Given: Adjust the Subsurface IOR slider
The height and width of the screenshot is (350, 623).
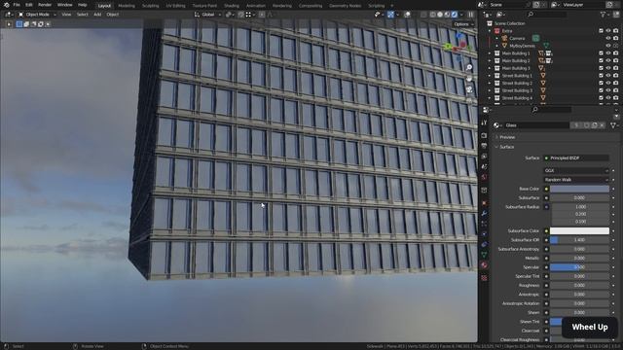Looking at the screenshot, I should click(579, 240).
